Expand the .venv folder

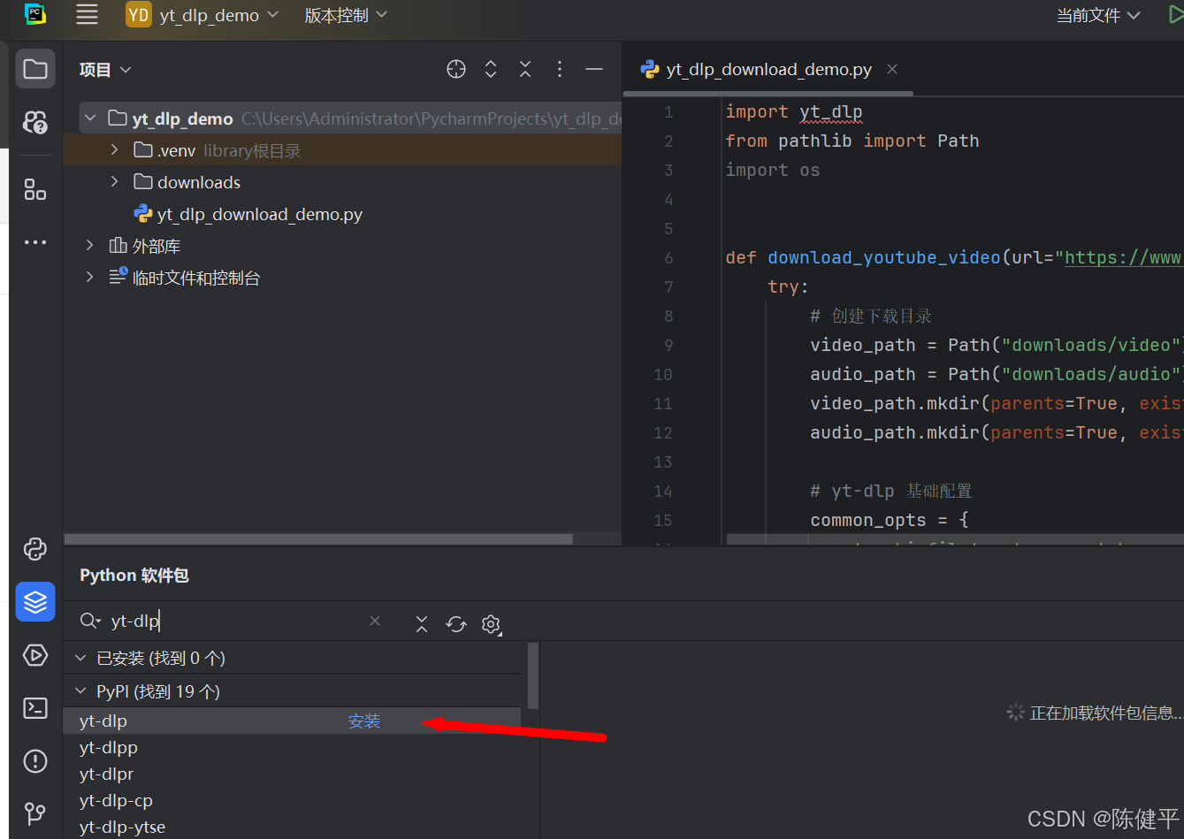click(x=115, y=150)
